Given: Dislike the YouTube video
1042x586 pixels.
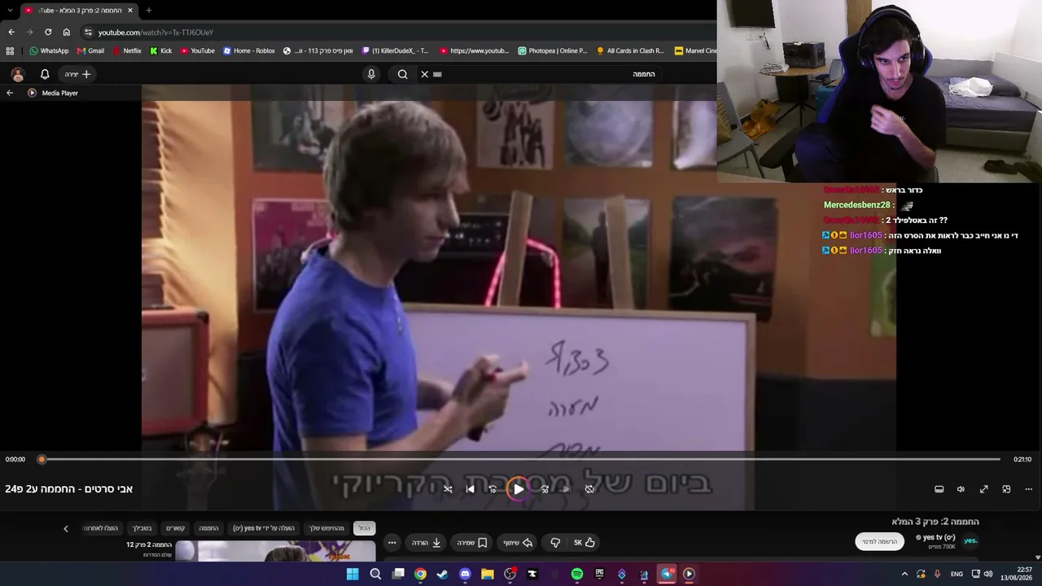Looking at the screenshot, I should [x=555, y=543].
